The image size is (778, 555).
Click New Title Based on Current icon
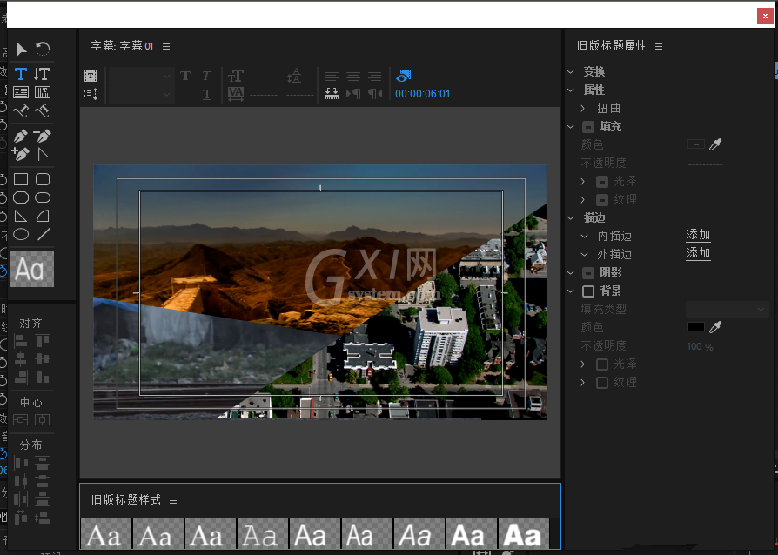91,76
